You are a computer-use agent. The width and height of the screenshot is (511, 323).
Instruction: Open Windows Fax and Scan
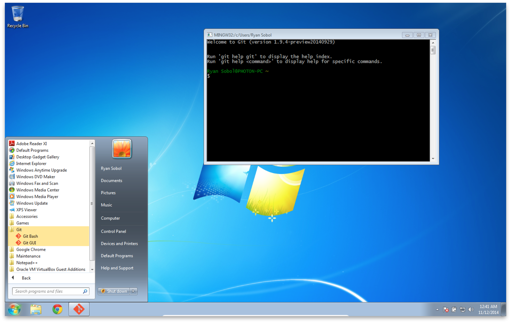coord(48,183)
